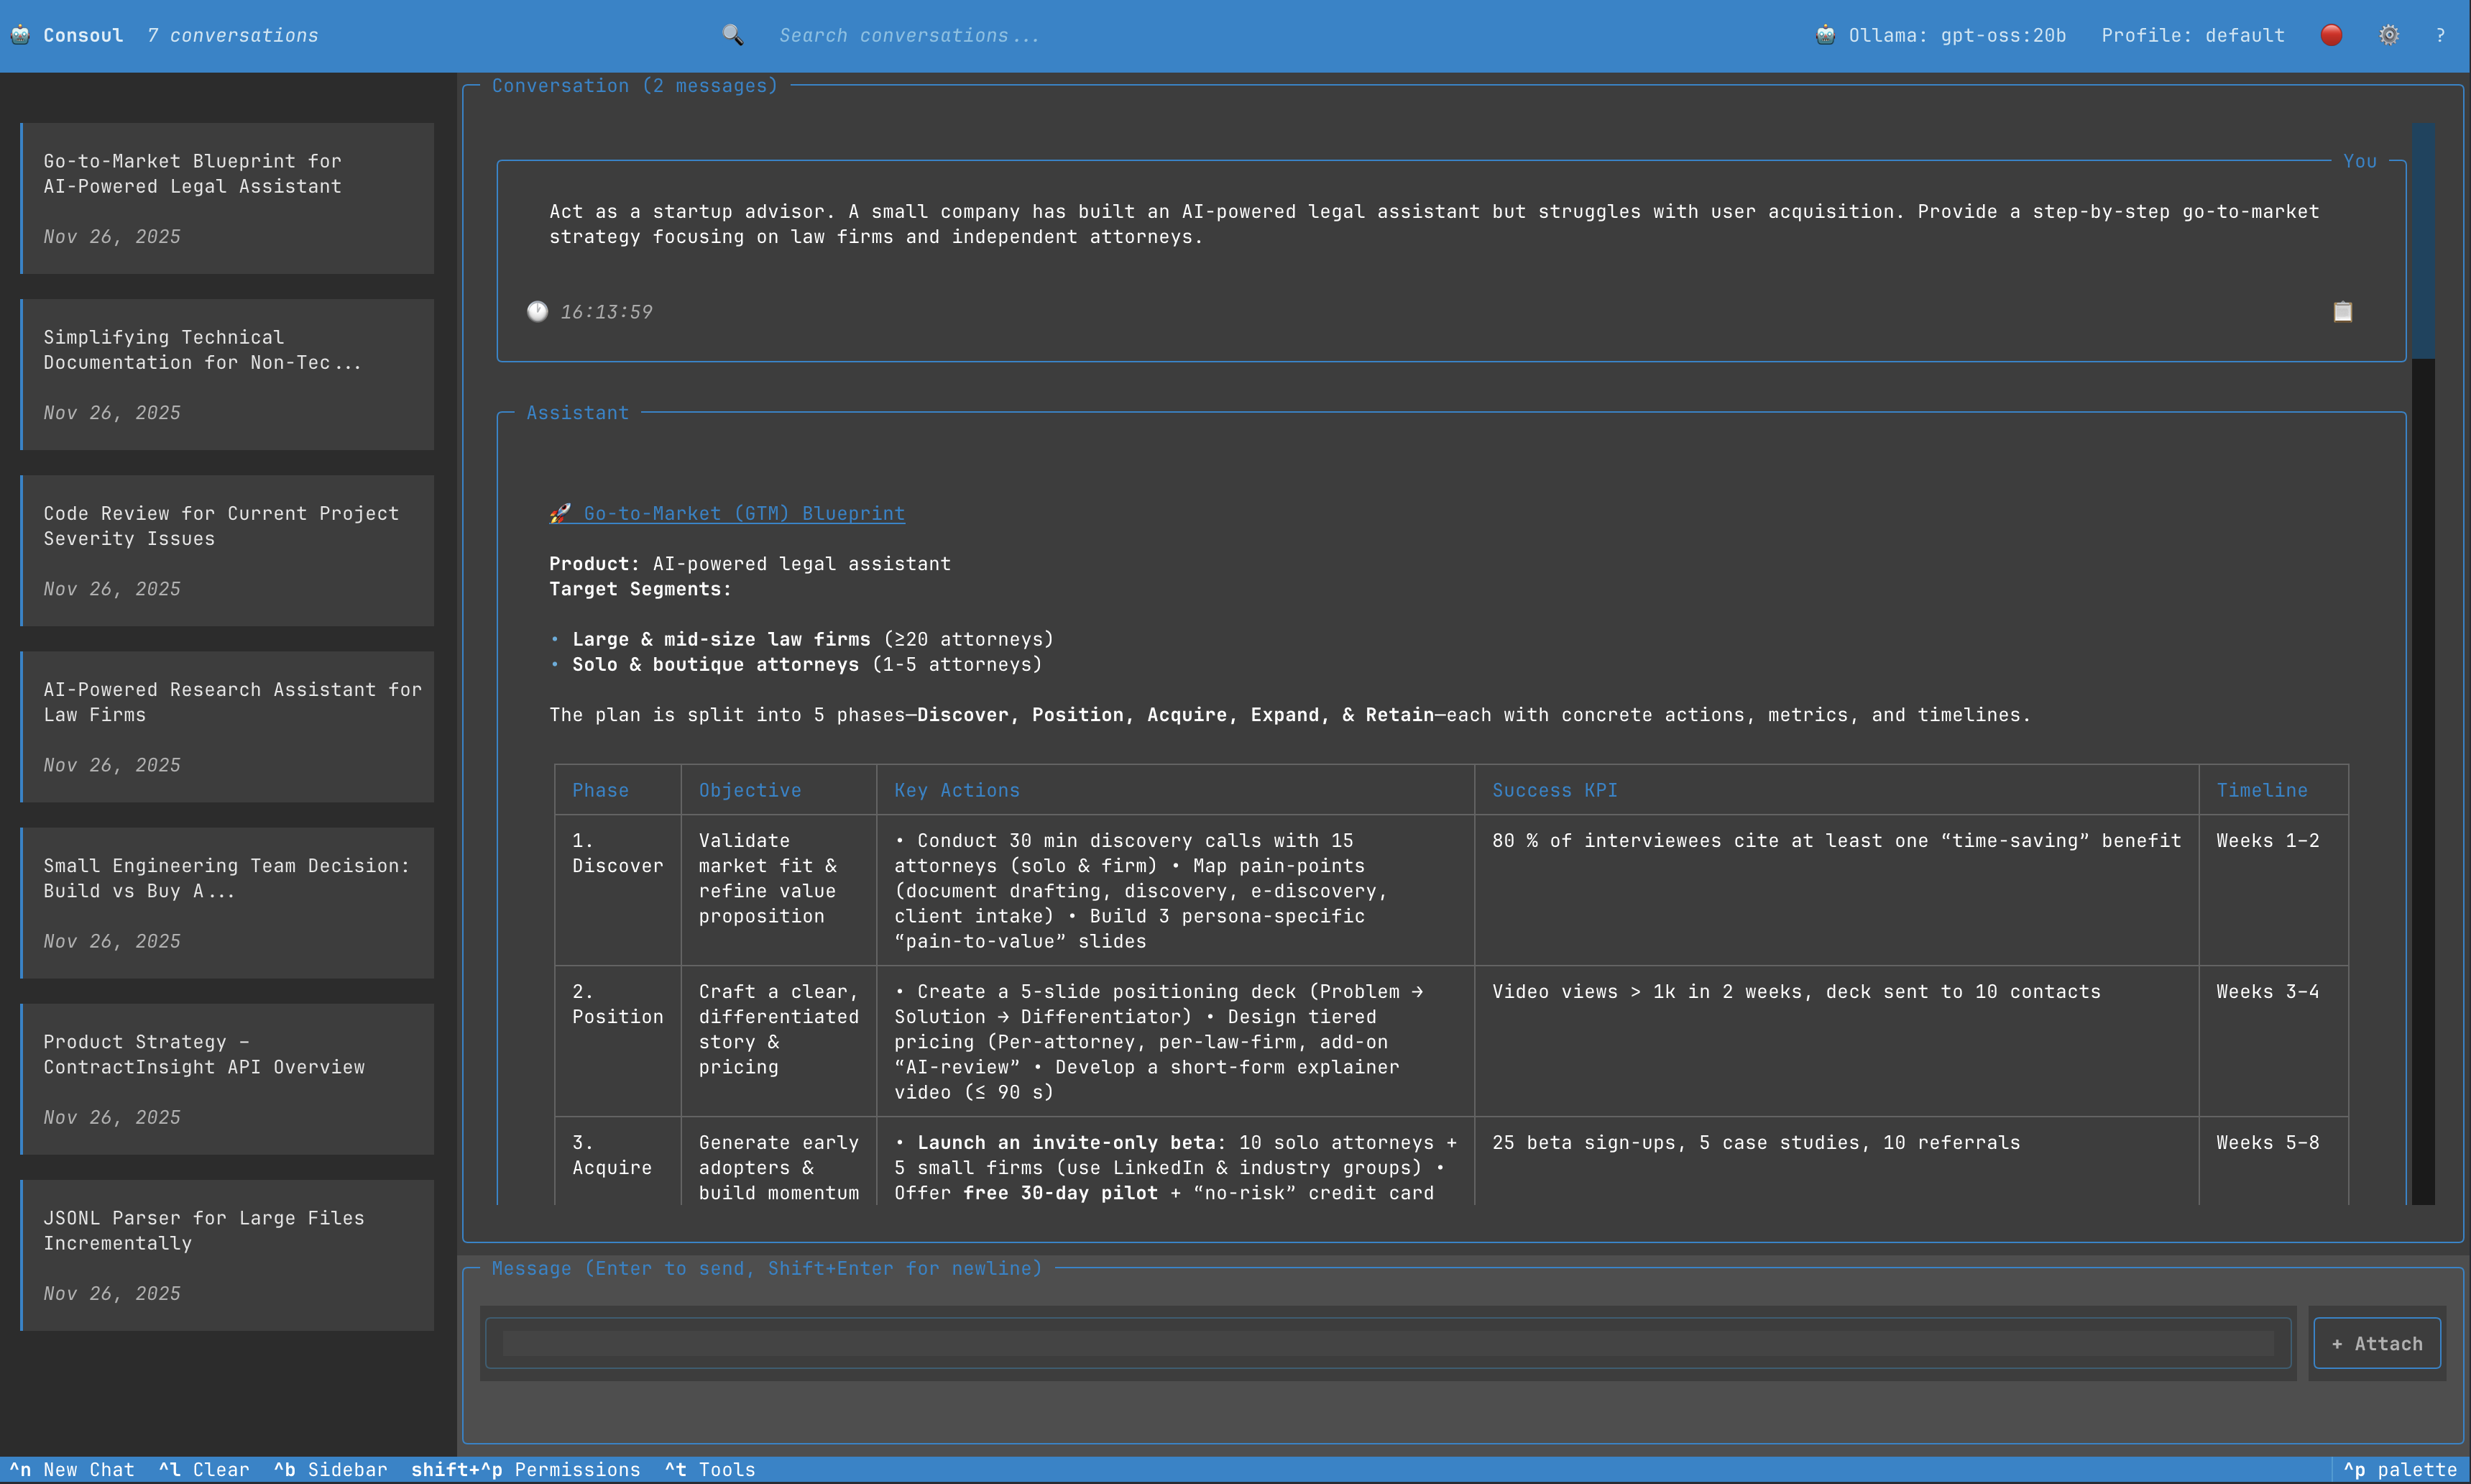Open the Profile: default selector
2471x1484 pixels.
[2192, 35]
